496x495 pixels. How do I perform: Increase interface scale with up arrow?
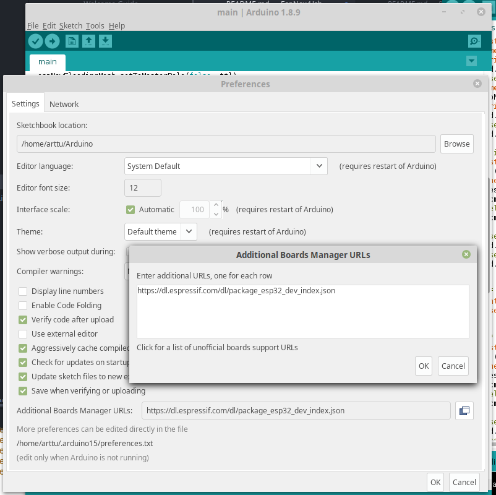[x=216, y=205]
